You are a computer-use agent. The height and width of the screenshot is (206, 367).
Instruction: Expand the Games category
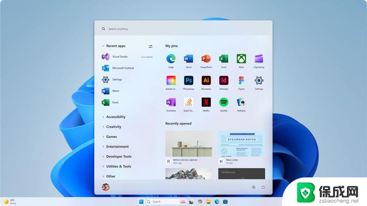pos(110,137)
